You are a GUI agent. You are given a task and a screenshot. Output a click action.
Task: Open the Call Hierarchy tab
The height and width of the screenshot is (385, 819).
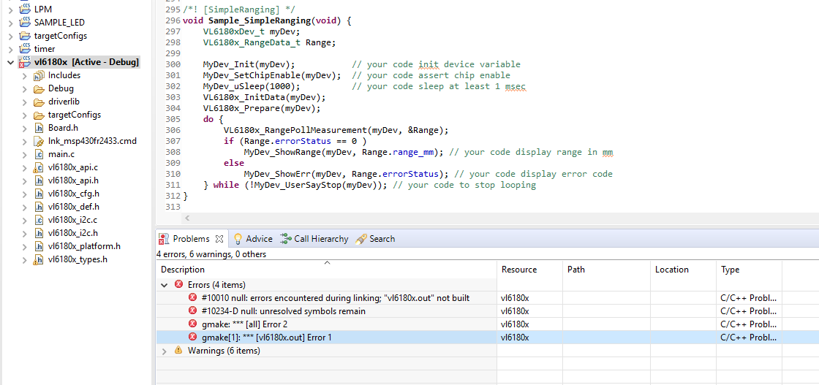click(x=321, y=239)
